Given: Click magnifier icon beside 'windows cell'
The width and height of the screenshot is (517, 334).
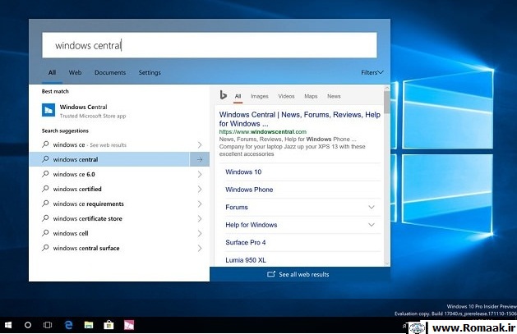Looking at the screenshot, I should pyautogui.click(x=45, y=233).
